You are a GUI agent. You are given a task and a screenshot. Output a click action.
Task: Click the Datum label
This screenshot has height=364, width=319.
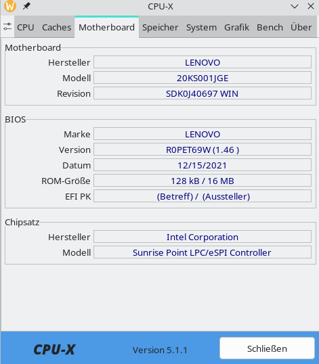click(x=77, y=165)
